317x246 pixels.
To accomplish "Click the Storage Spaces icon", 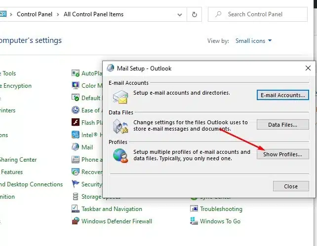I will point(76,196).
